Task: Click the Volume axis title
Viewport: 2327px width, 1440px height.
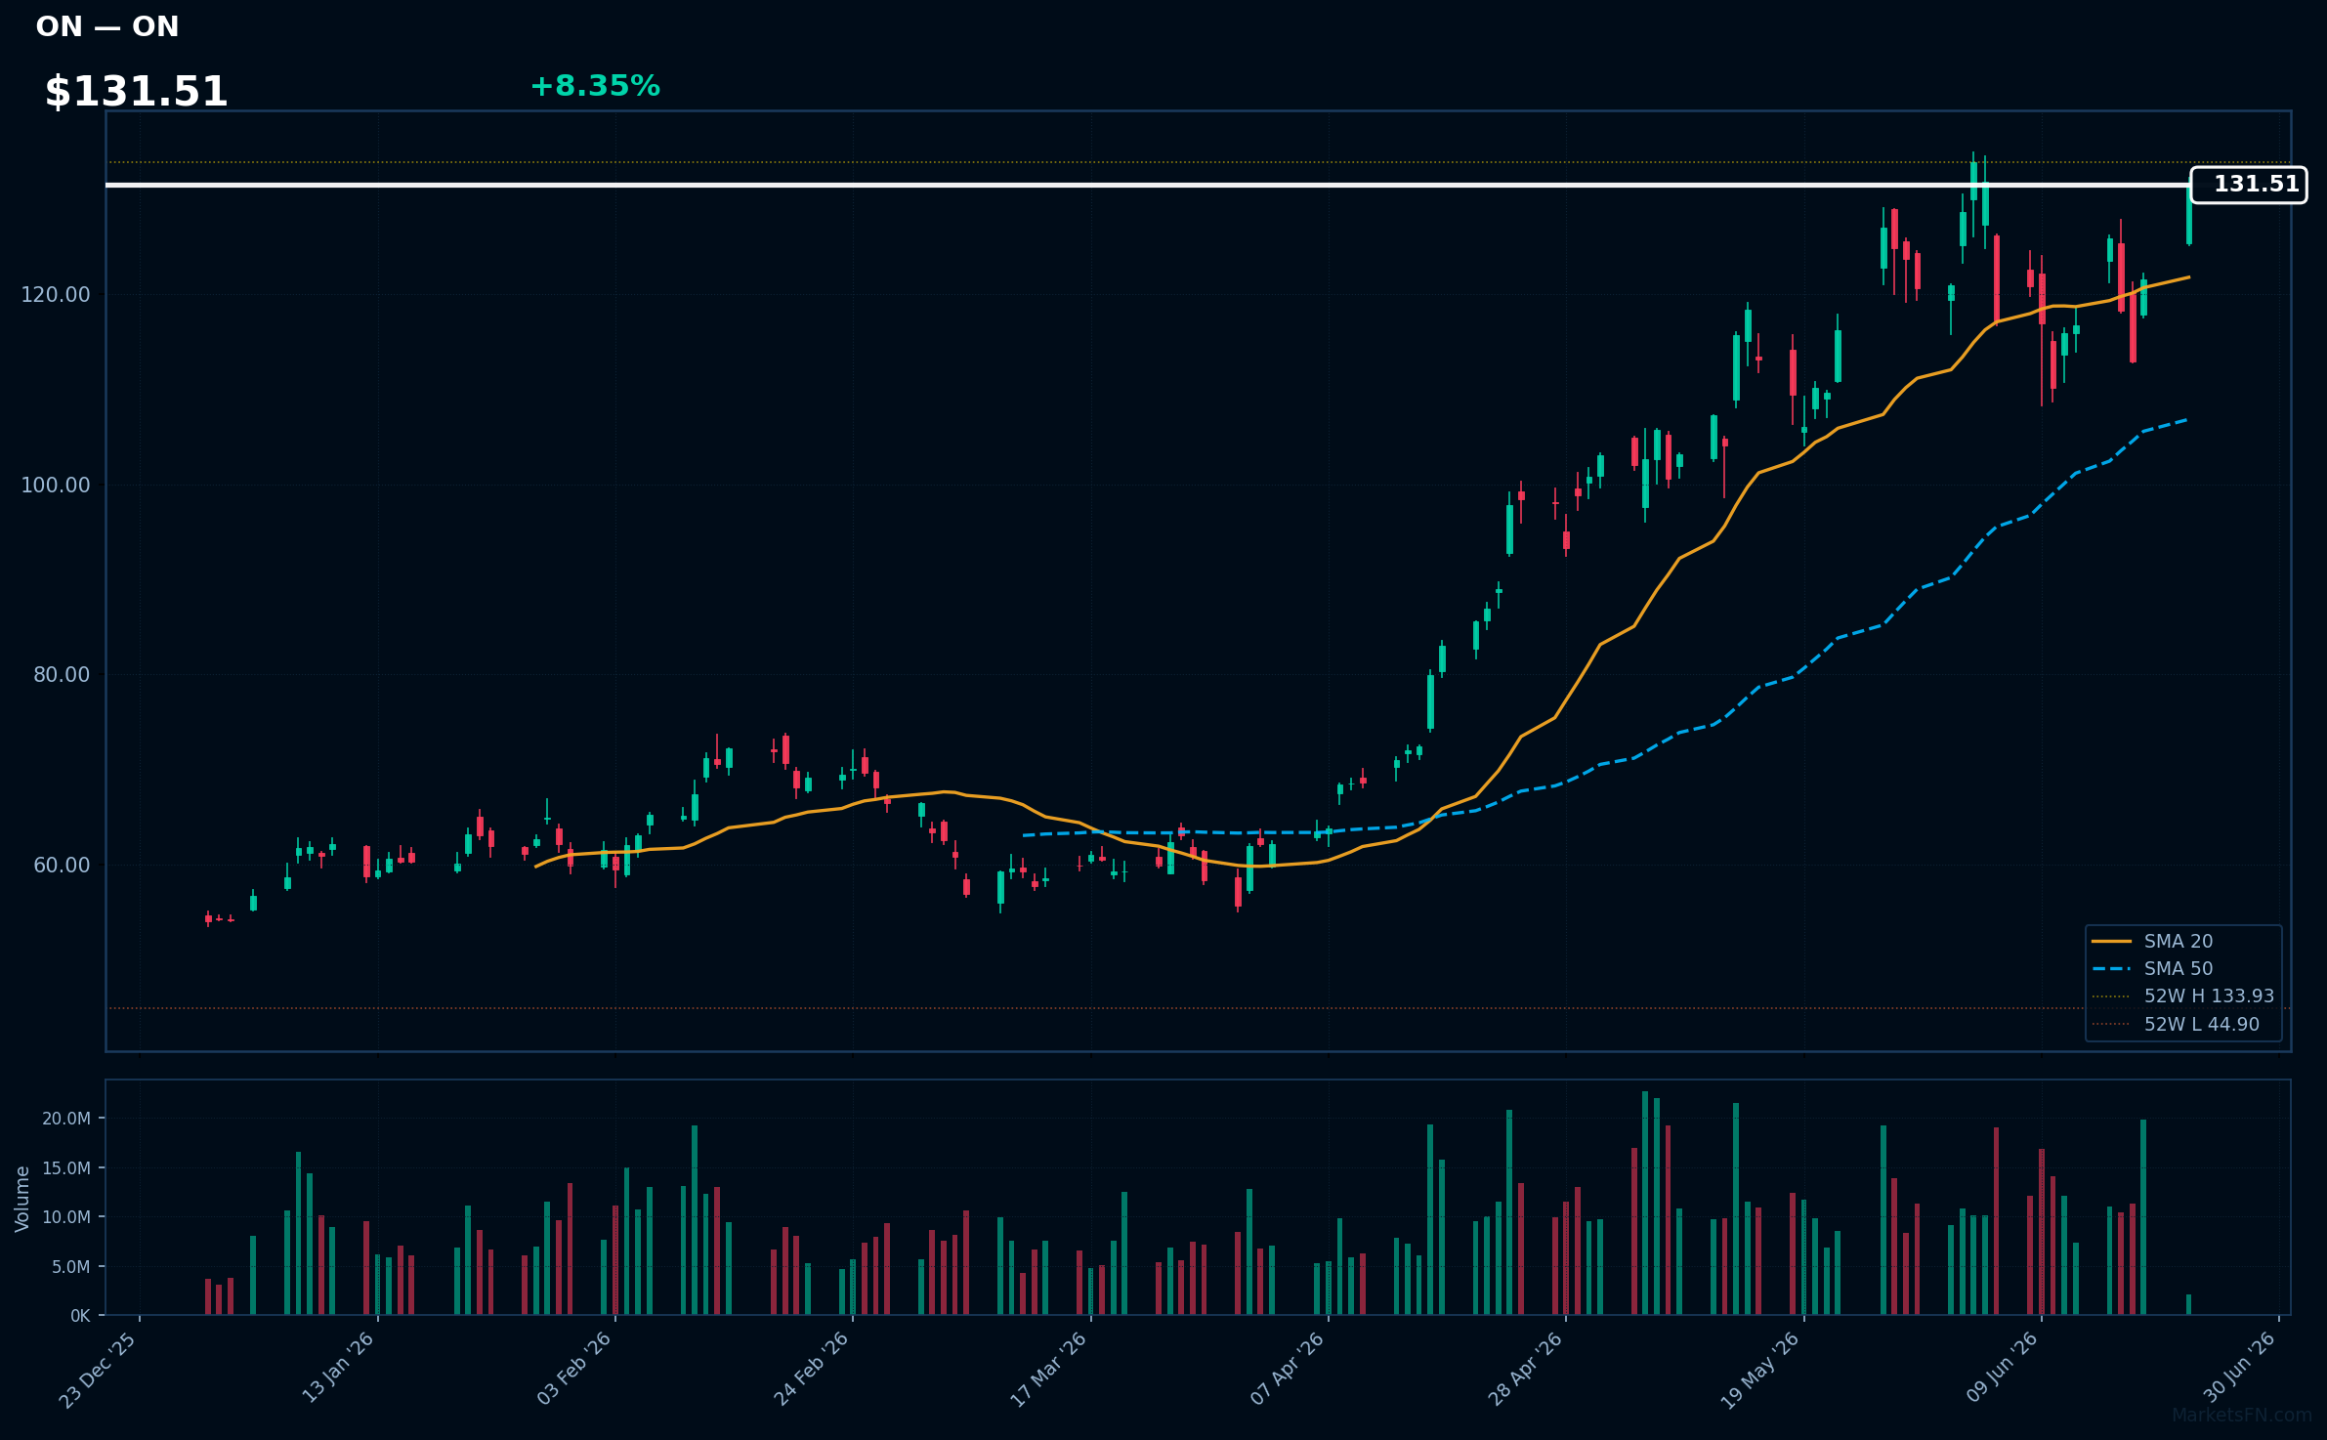Action: (x=22, y=1199)
